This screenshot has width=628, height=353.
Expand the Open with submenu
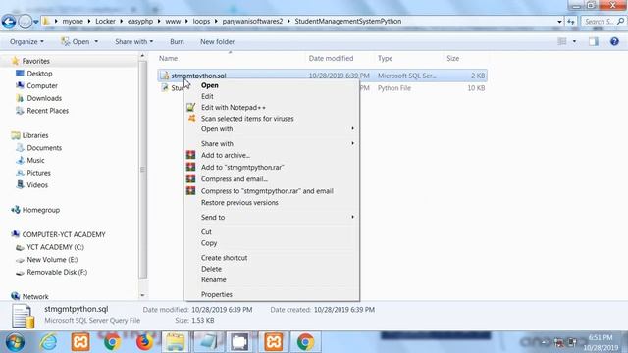click(272, 129)
